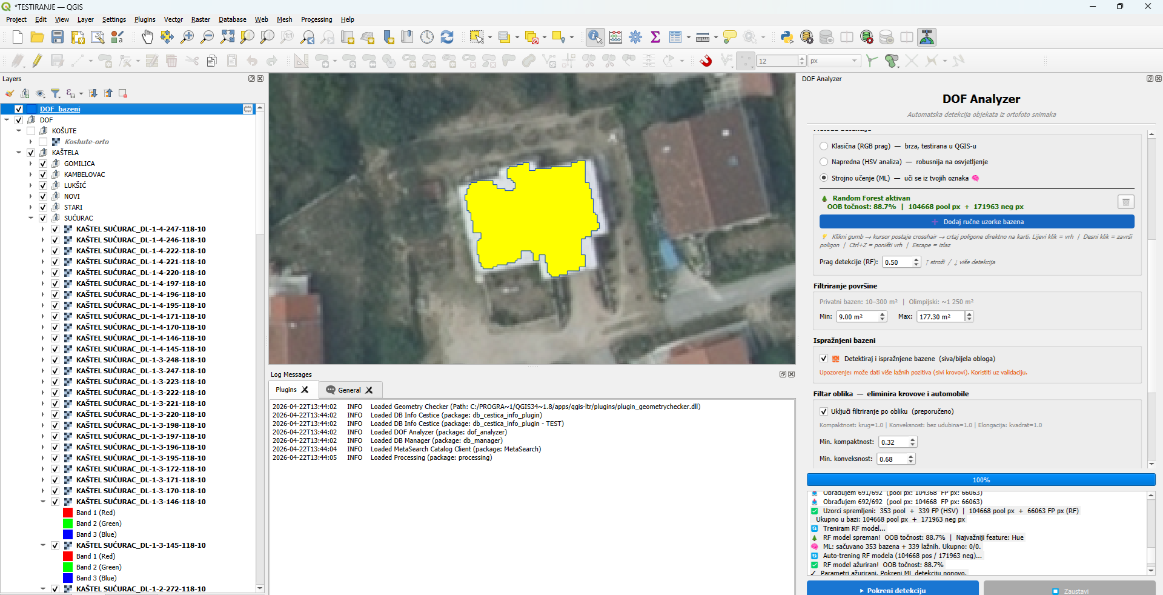Refresh the map canvas
This screenshot has height=595, width=1163.
pos(447,38)
